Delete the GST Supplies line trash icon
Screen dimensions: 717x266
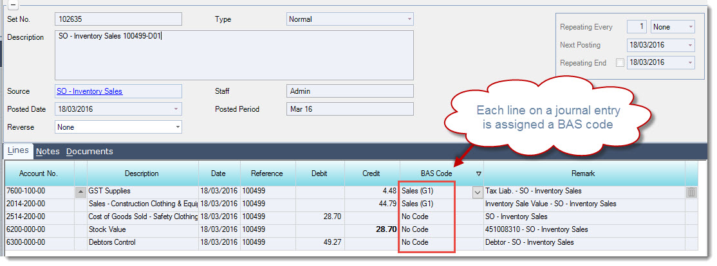tap(691, 193)
